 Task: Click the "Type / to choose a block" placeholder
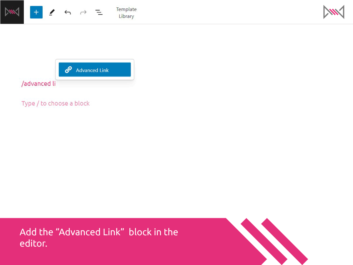point(56,103)
